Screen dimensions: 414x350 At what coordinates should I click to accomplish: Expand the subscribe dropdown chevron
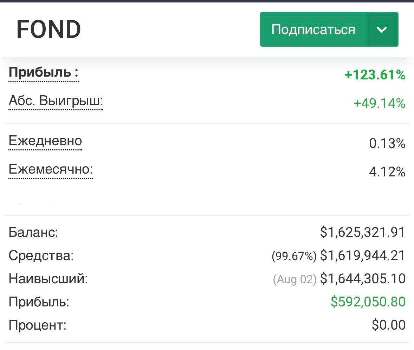pyautogui.click(x=382, y=30)
